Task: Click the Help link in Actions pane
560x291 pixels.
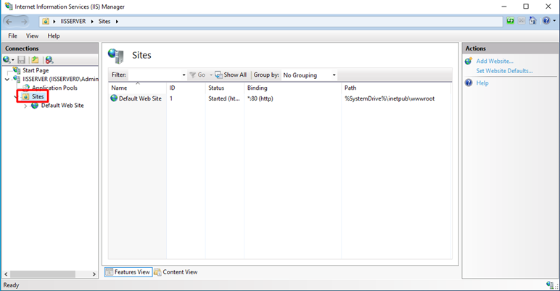Action: (x=482, y=83)
